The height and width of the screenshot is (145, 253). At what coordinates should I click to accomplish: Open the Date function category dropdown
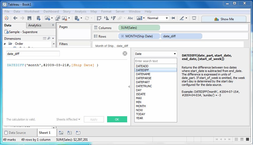pyautogui.click(x=155, y=54)
